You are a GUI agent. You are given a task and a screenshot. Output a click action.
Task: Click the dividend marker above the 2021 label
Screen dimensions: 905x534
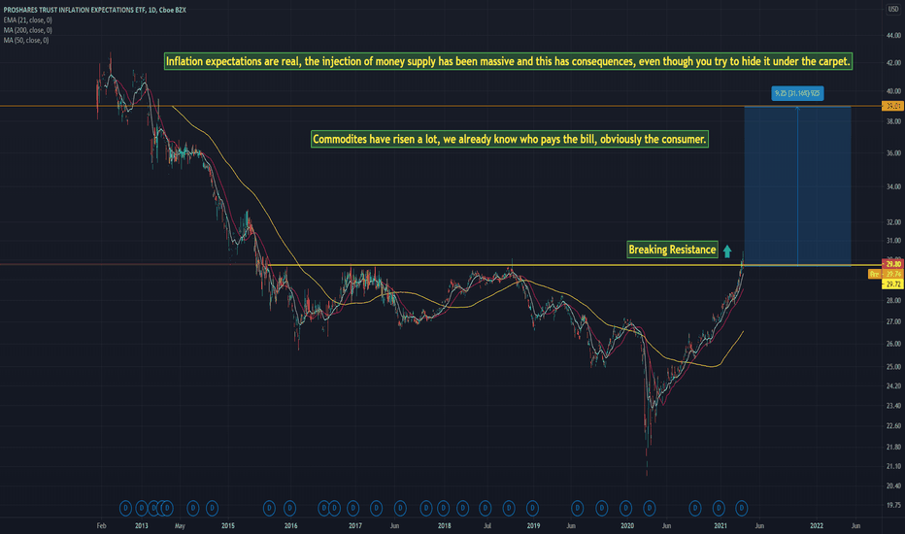pyautogui.click(x=719, y=508)
